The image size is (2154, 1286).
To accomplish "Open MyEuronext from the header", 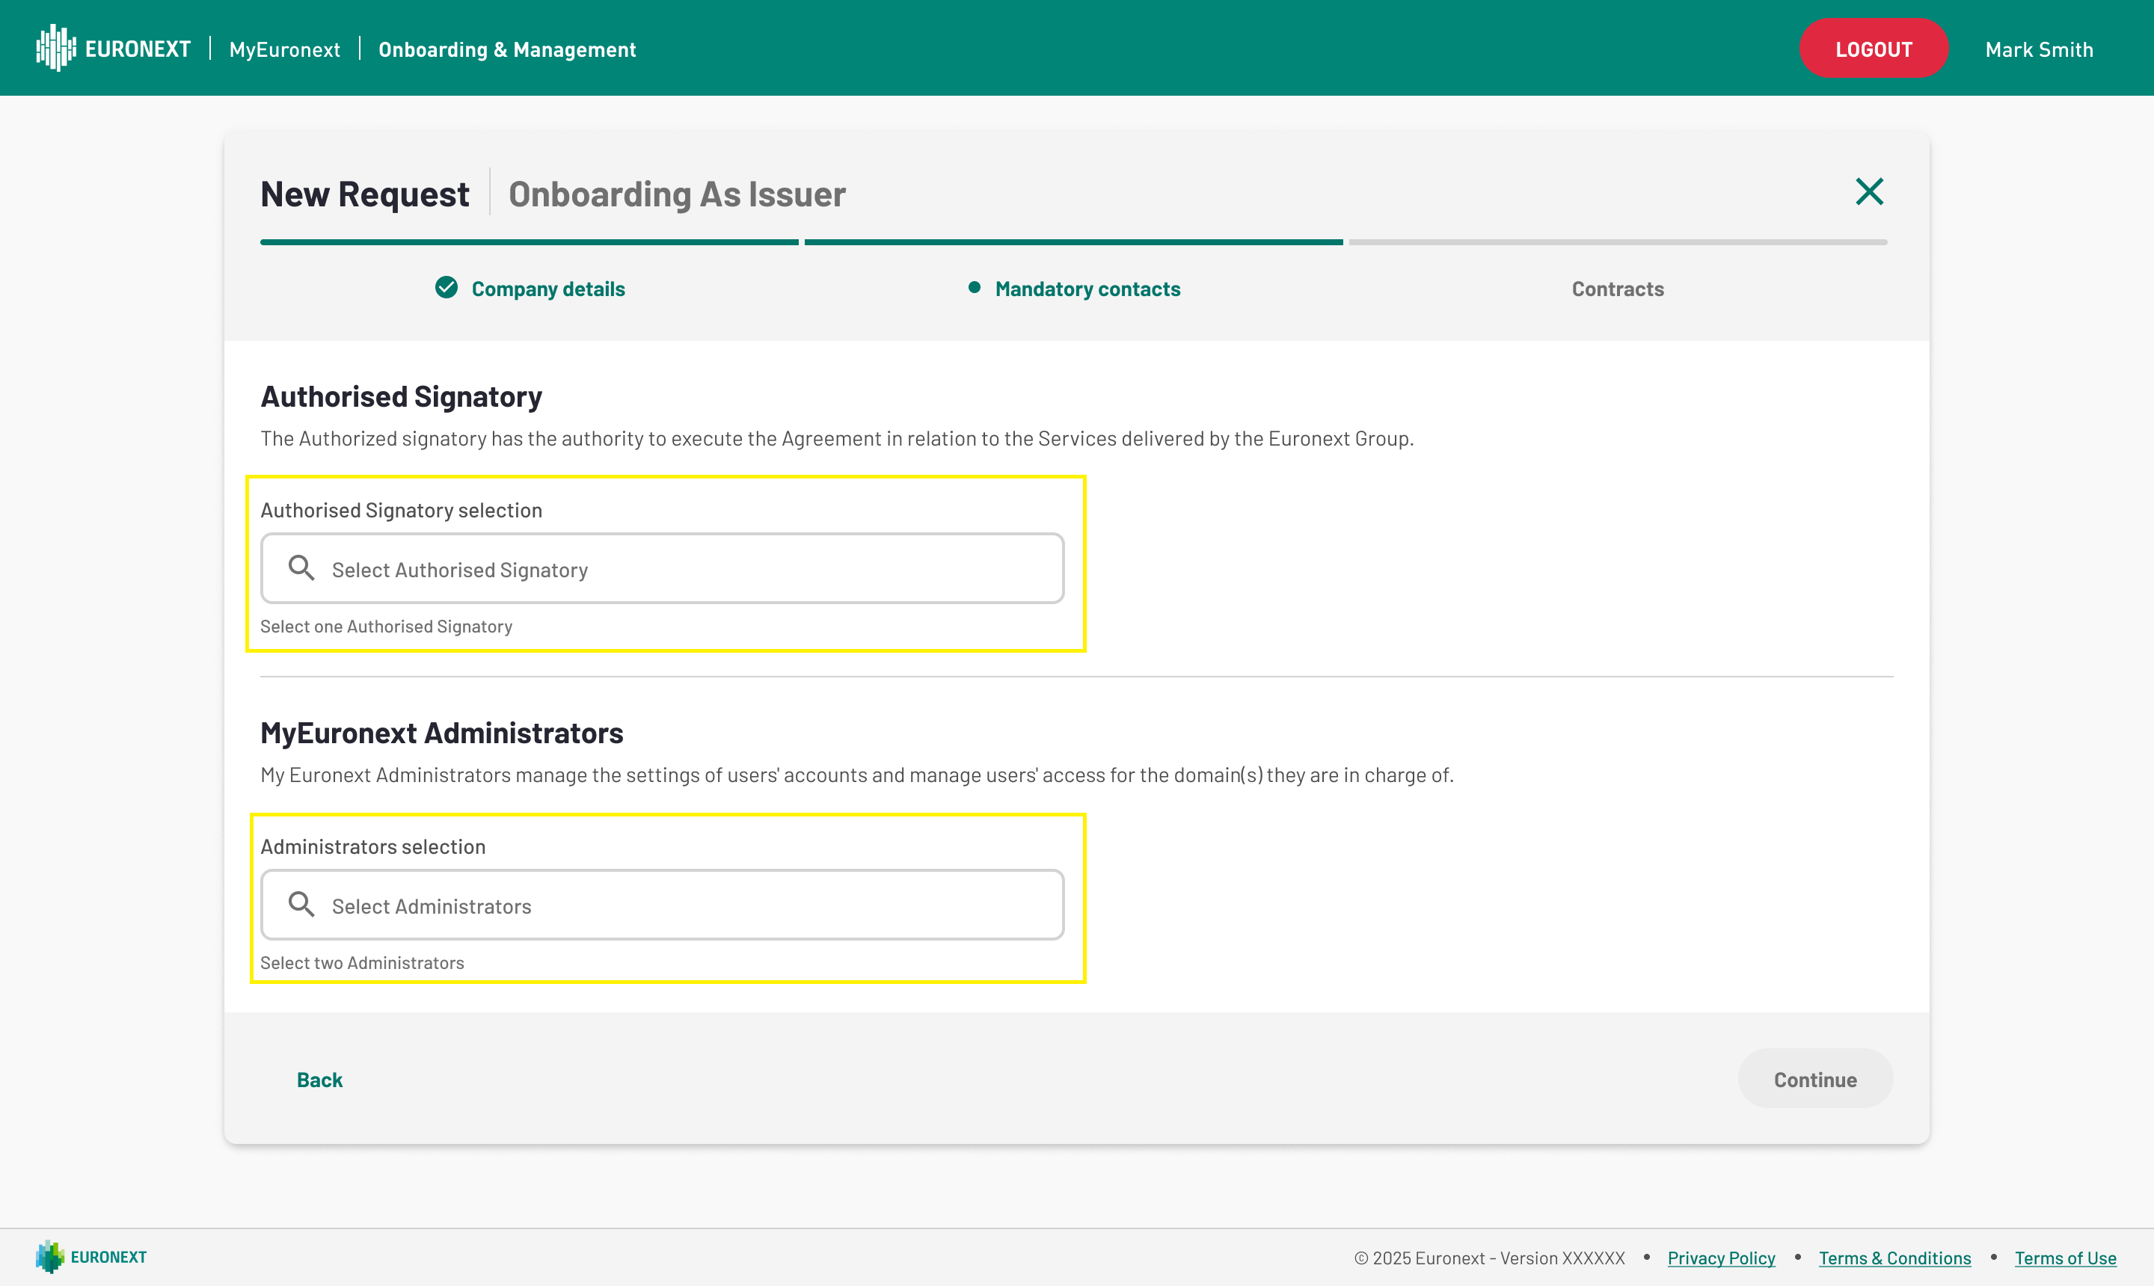I will point(284,50).
